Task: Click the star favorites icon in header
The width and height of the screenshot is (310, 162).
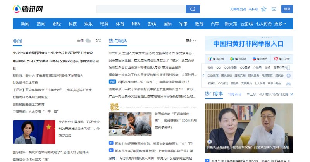Action: pyautogui.click(x=264, y=9)
